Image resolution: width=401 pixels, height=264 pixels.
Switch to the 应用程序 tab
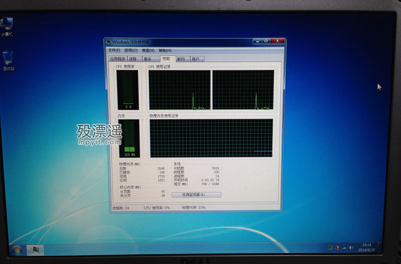tap(117, 59)
